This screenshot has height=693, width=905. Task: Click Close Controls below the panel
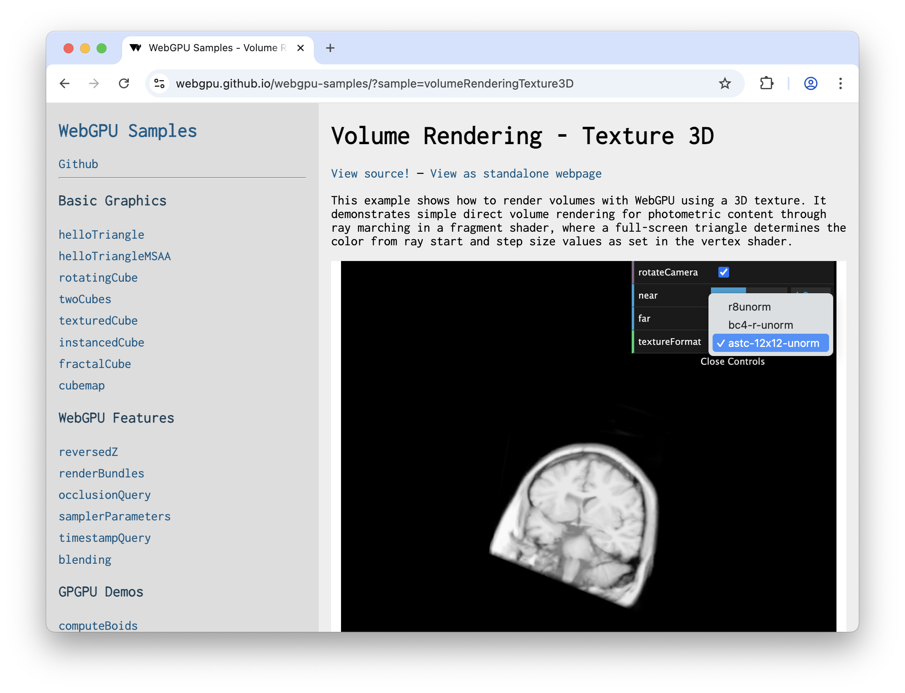coord(733,361)
